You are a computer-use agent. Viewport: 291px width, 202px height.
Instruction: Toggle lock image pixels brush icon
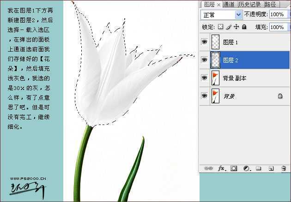[229, 27]
